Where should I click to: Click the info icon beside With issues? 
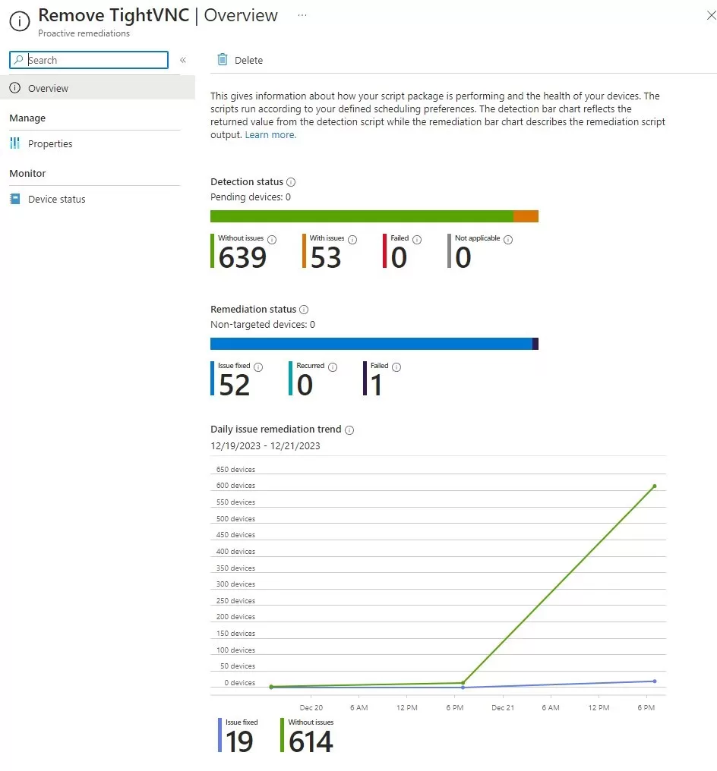(352, 240)
